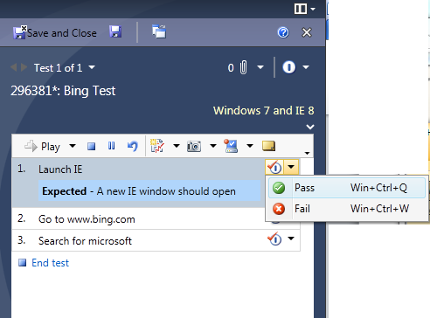Click the switch window icon
The height and width of the screenshot is (318, 430).
(x=159, y=31)
